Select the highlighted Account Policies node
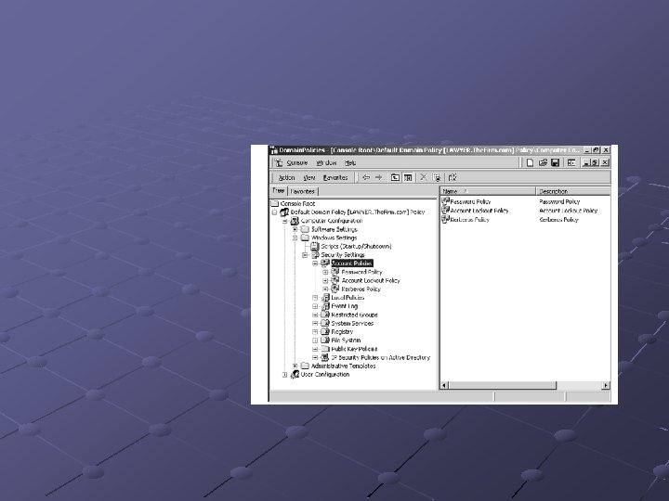Image resolution: width=669 pixels, height=501 pixels. click(x=352, y=263)
